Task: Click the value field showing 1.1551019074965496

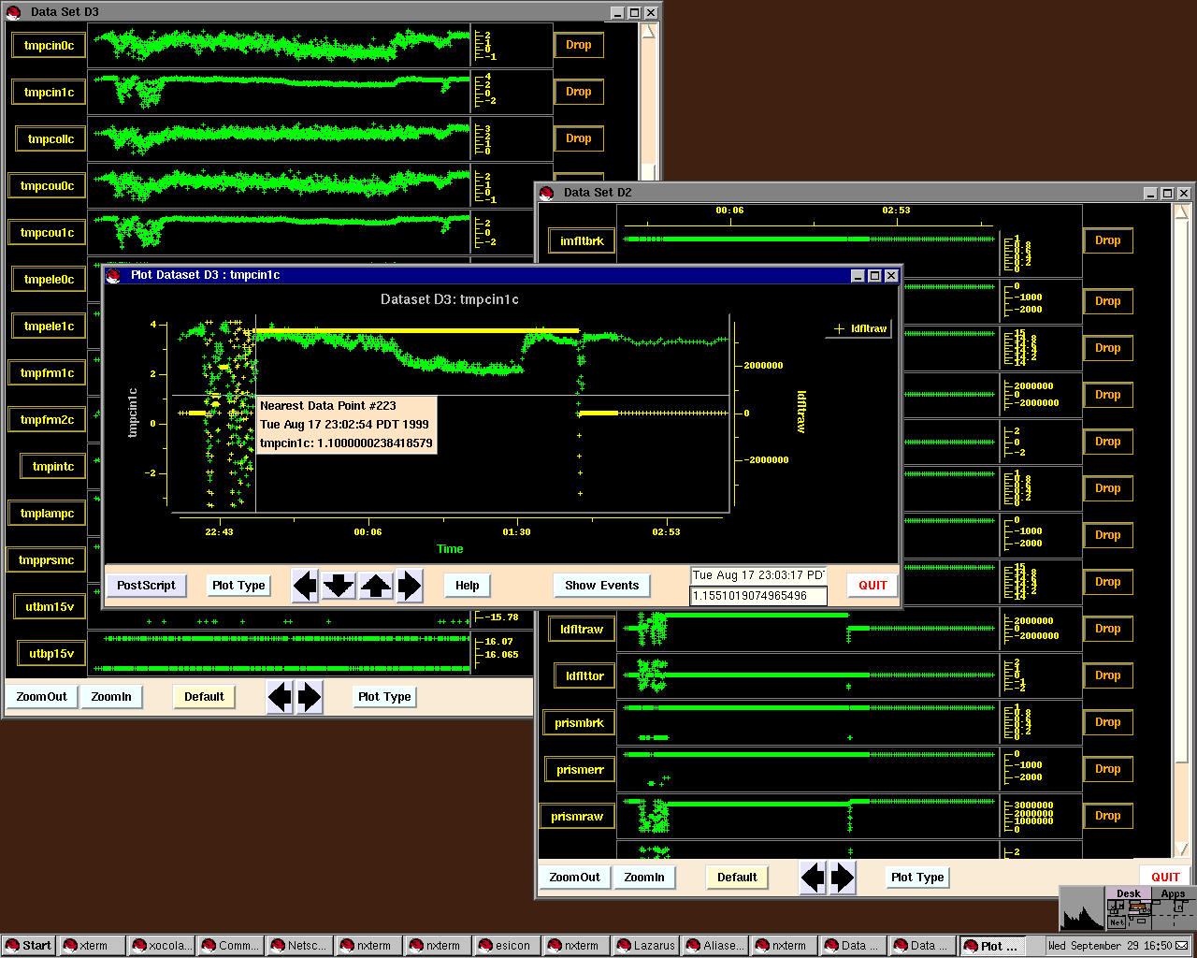Action: 758,596
